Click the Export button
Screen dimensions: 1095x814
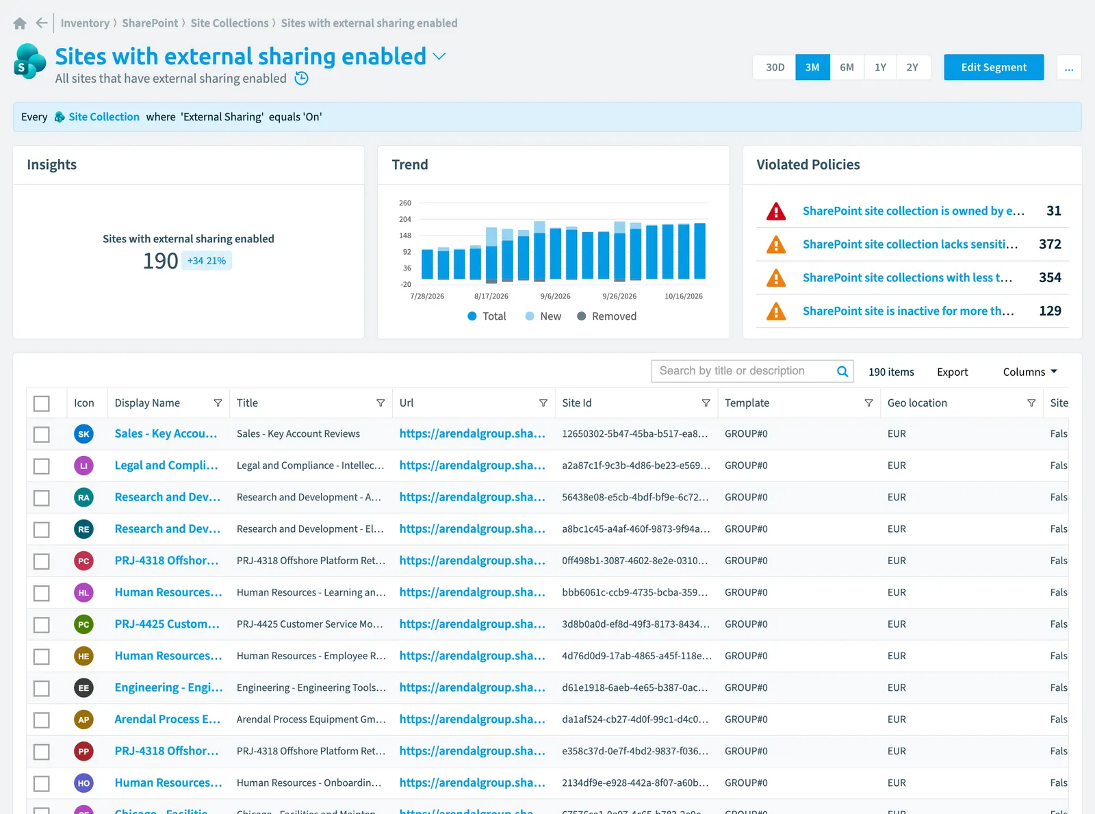[x=952, y=372]
